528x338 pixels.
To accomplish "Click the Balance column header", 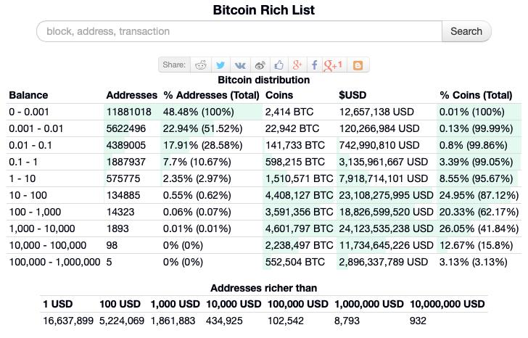I will 28,95.
